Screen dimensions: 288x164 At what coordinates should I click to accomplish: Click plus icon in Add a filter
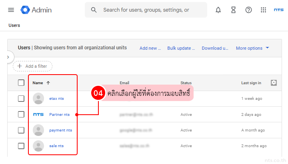(20, 66)
